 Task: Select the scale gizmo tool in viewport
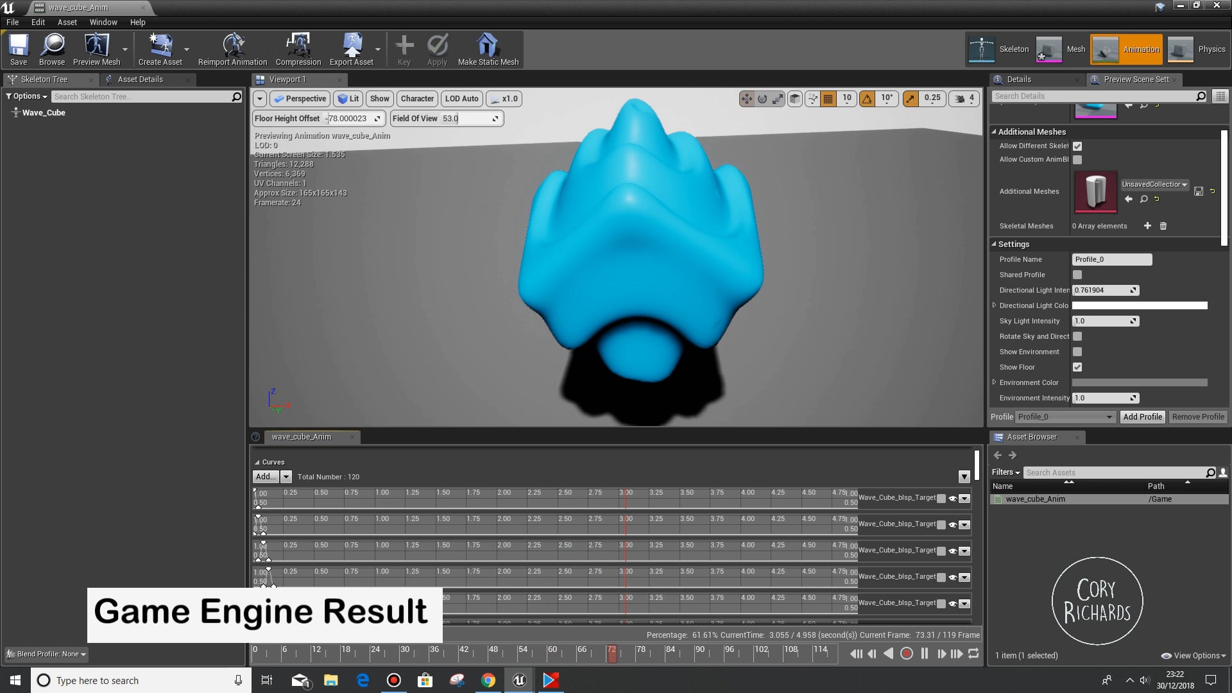(778, 99)
